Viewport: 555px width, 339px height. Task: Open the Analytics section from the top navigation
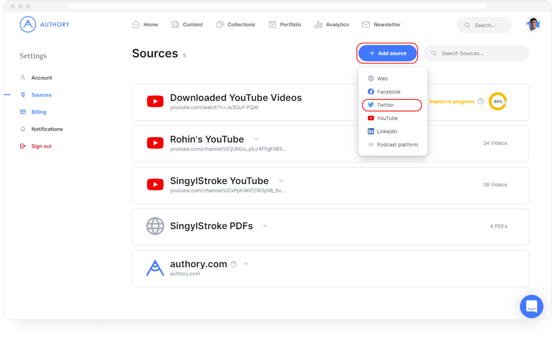[337, 24]
